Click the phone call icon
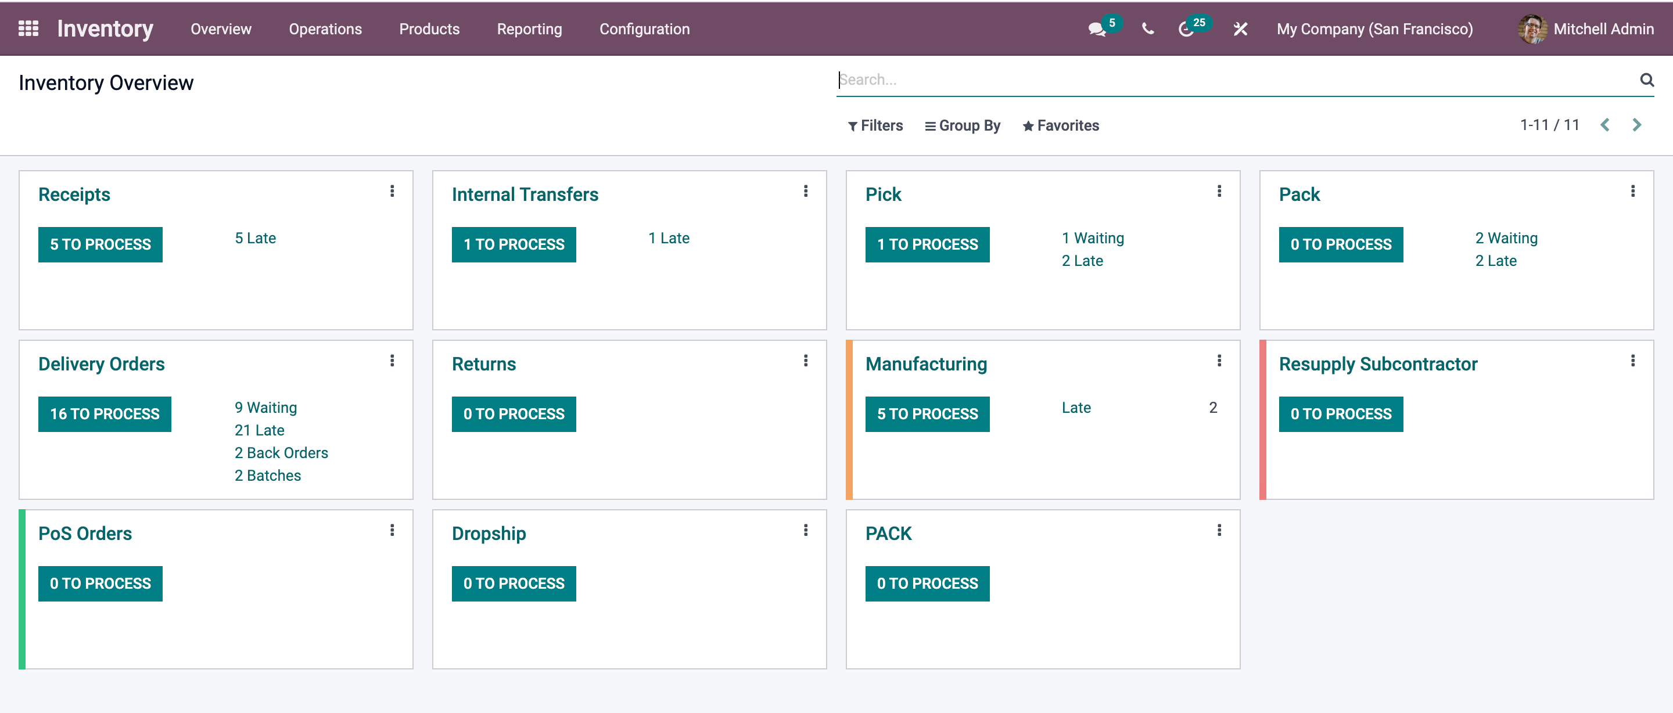This screenshot has width=1673, height=713. [1148, 29]
